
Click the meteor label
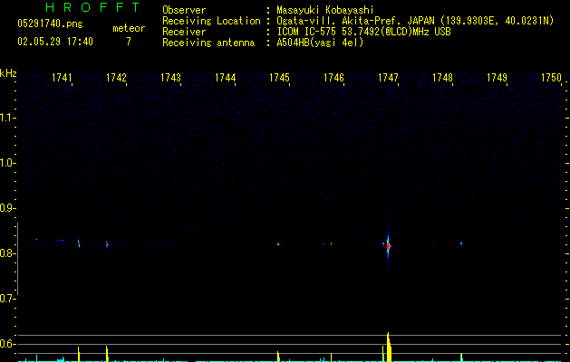(x=129, y=28)
